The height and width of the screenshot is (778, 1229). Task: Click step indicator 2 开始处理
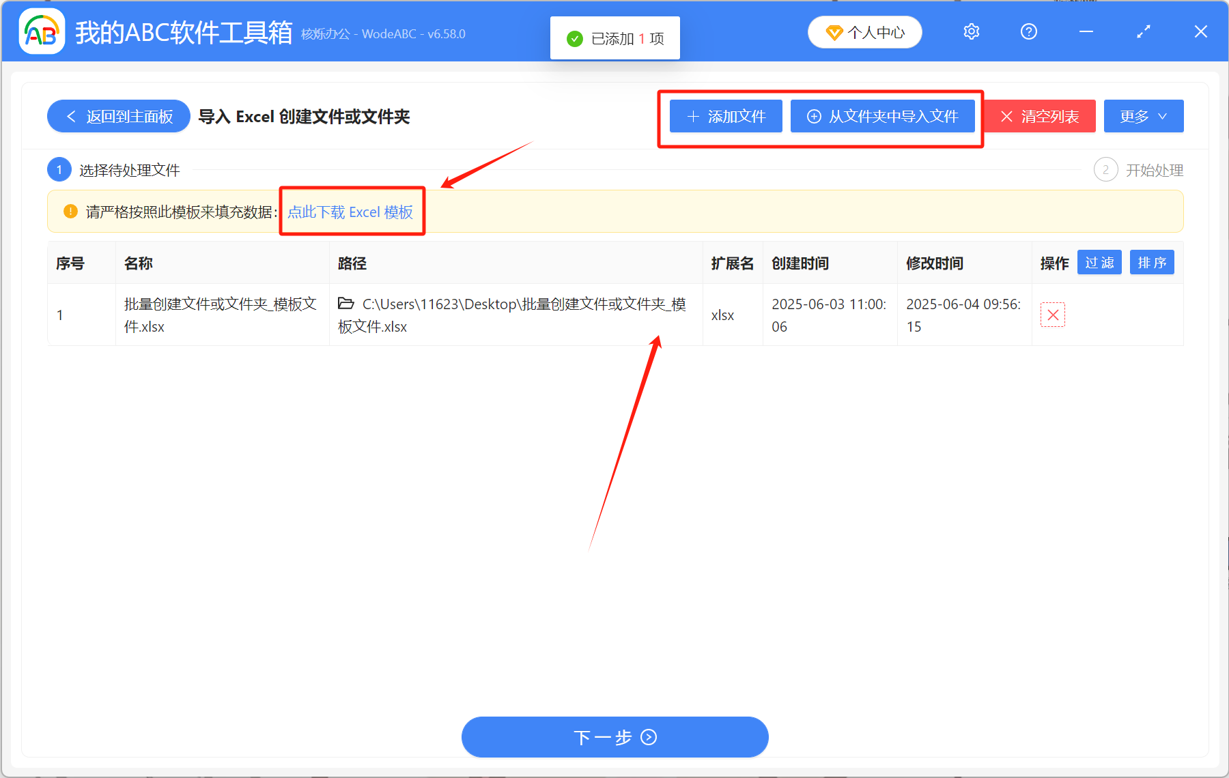coord(1105,169)
